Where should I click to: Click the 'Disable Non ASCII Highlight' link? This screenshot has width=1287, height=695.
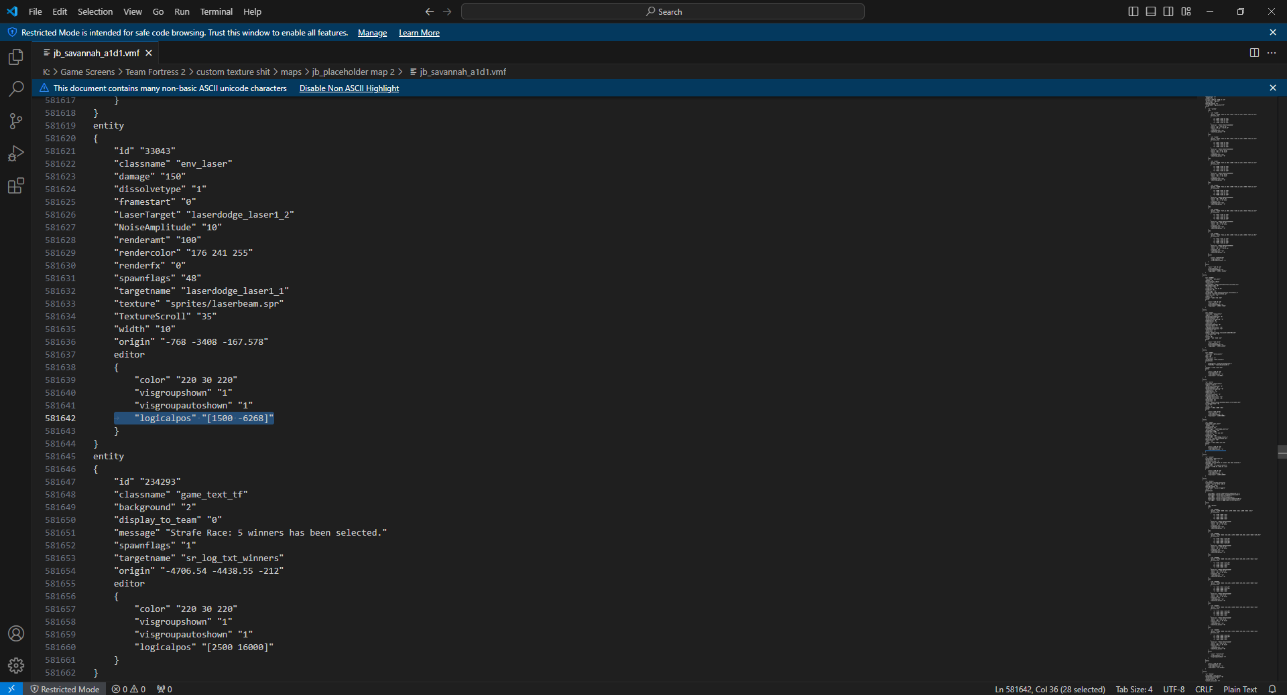tap(349, 88)
